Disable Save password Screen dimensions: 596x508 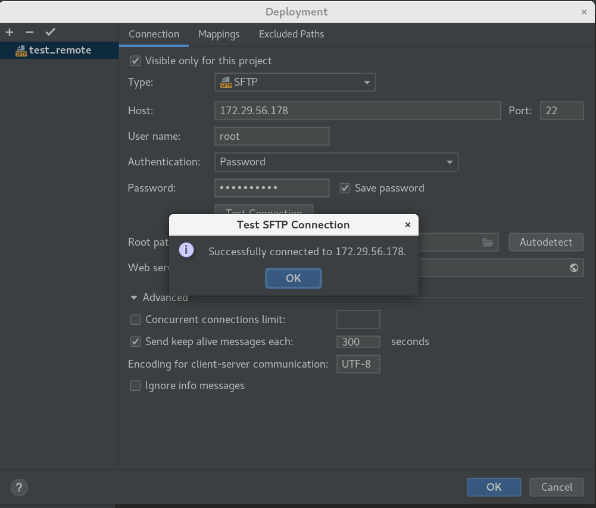pos(345,187)
